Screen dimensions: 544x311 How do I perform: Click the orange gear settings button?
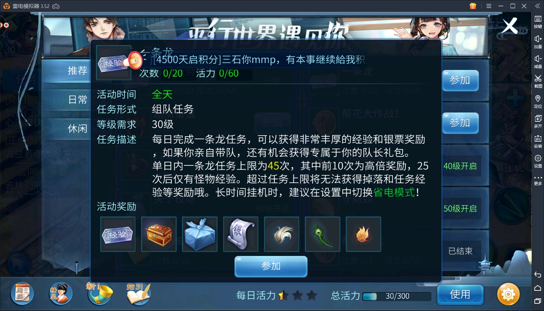coord(508,294)
